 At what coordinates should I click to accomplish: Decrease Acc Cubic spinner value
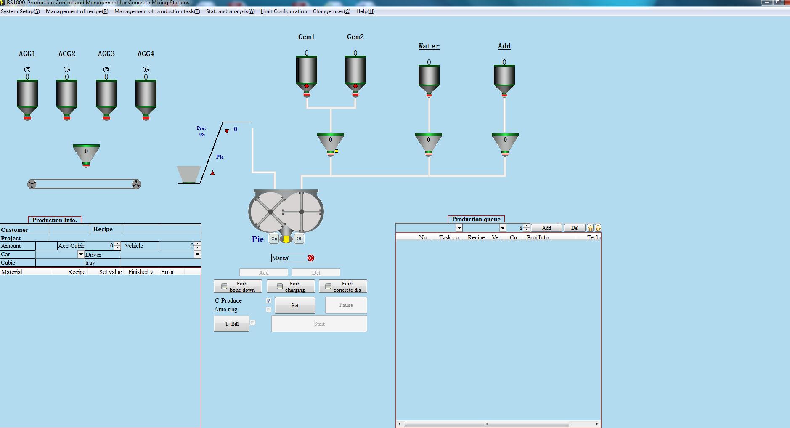117,248
